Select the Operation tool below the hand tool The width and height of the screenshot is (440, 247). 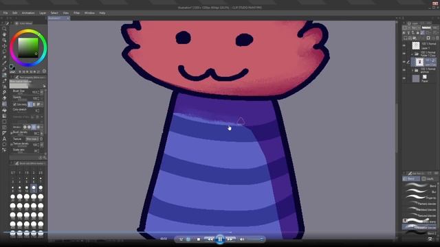tap(4, 40)
